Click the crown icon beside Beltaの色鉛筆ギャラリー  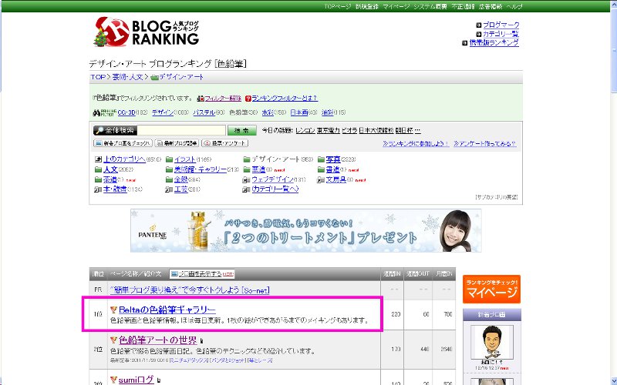113,309
